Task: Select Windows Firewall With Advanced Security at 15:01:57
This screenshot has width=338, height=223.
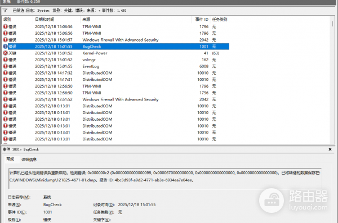Action: [x=121, y=40]
